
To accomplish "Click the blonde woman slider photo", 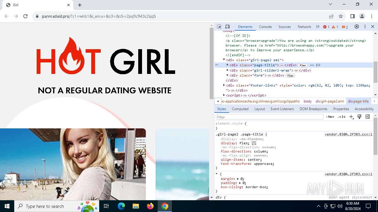I will (x=73, y=164).
